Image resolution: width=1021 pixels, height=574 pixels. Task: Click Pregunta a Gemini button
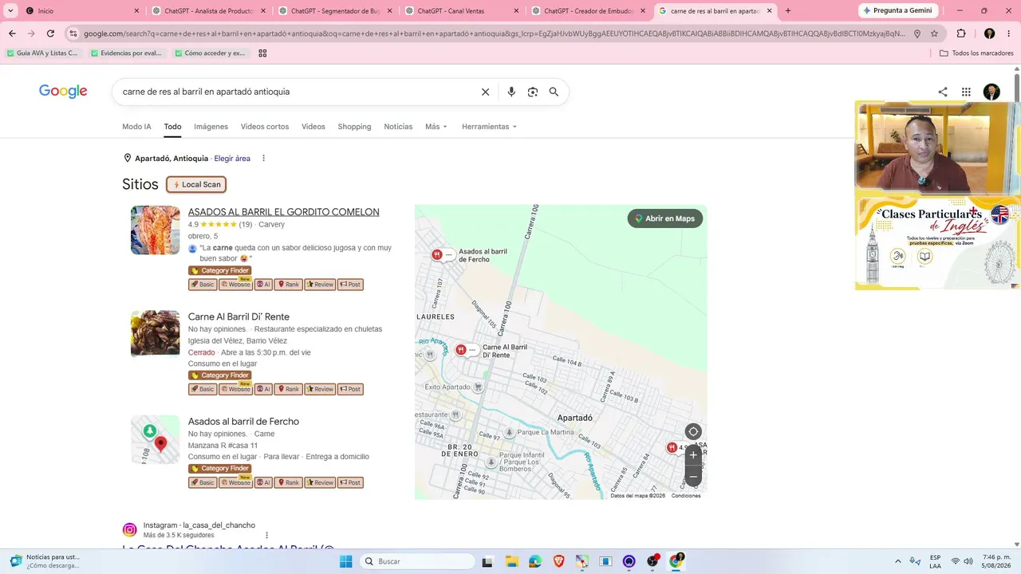point(898,10)
